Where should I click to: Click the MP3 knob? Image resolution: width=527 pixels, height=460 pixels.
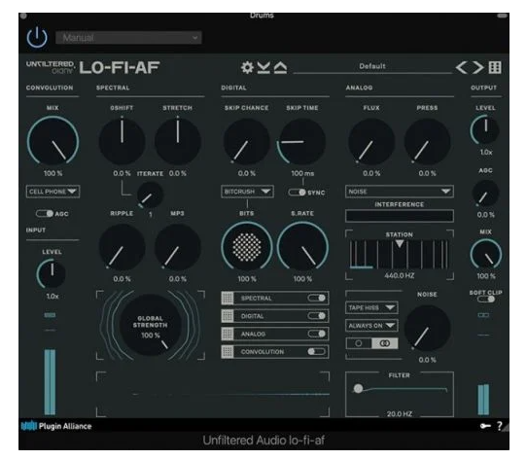click(x=178, y=247)
